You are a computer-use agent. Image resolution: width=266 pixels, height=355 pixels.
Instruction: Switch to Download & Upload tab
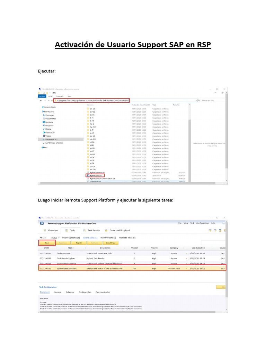point(117,231)
